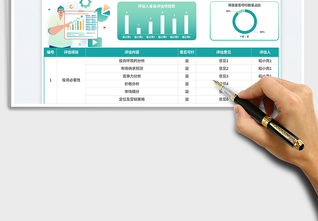Select the 项目是否可行数量占比 chart title
The image size is (318, 221).
244,5
